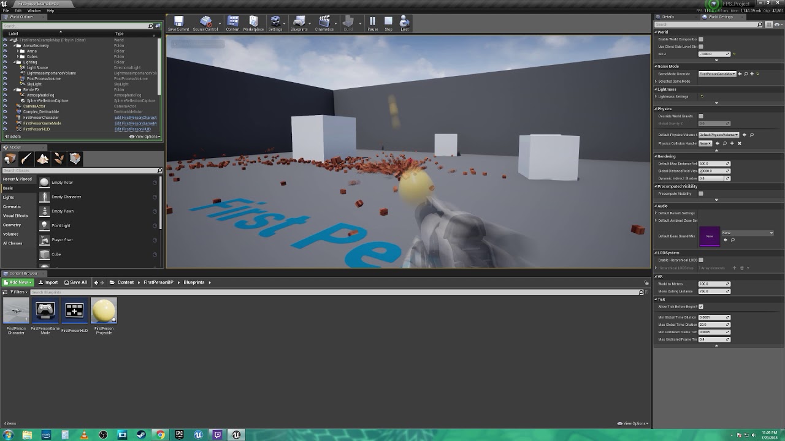The image size is (785, 441).
Task: Click Save All in Content Browser
Action: 75,282
